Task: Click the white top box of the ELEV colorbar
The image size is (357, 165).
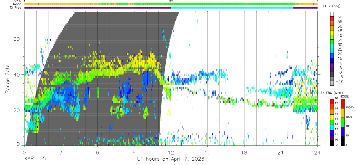Action: coord(332,14)
